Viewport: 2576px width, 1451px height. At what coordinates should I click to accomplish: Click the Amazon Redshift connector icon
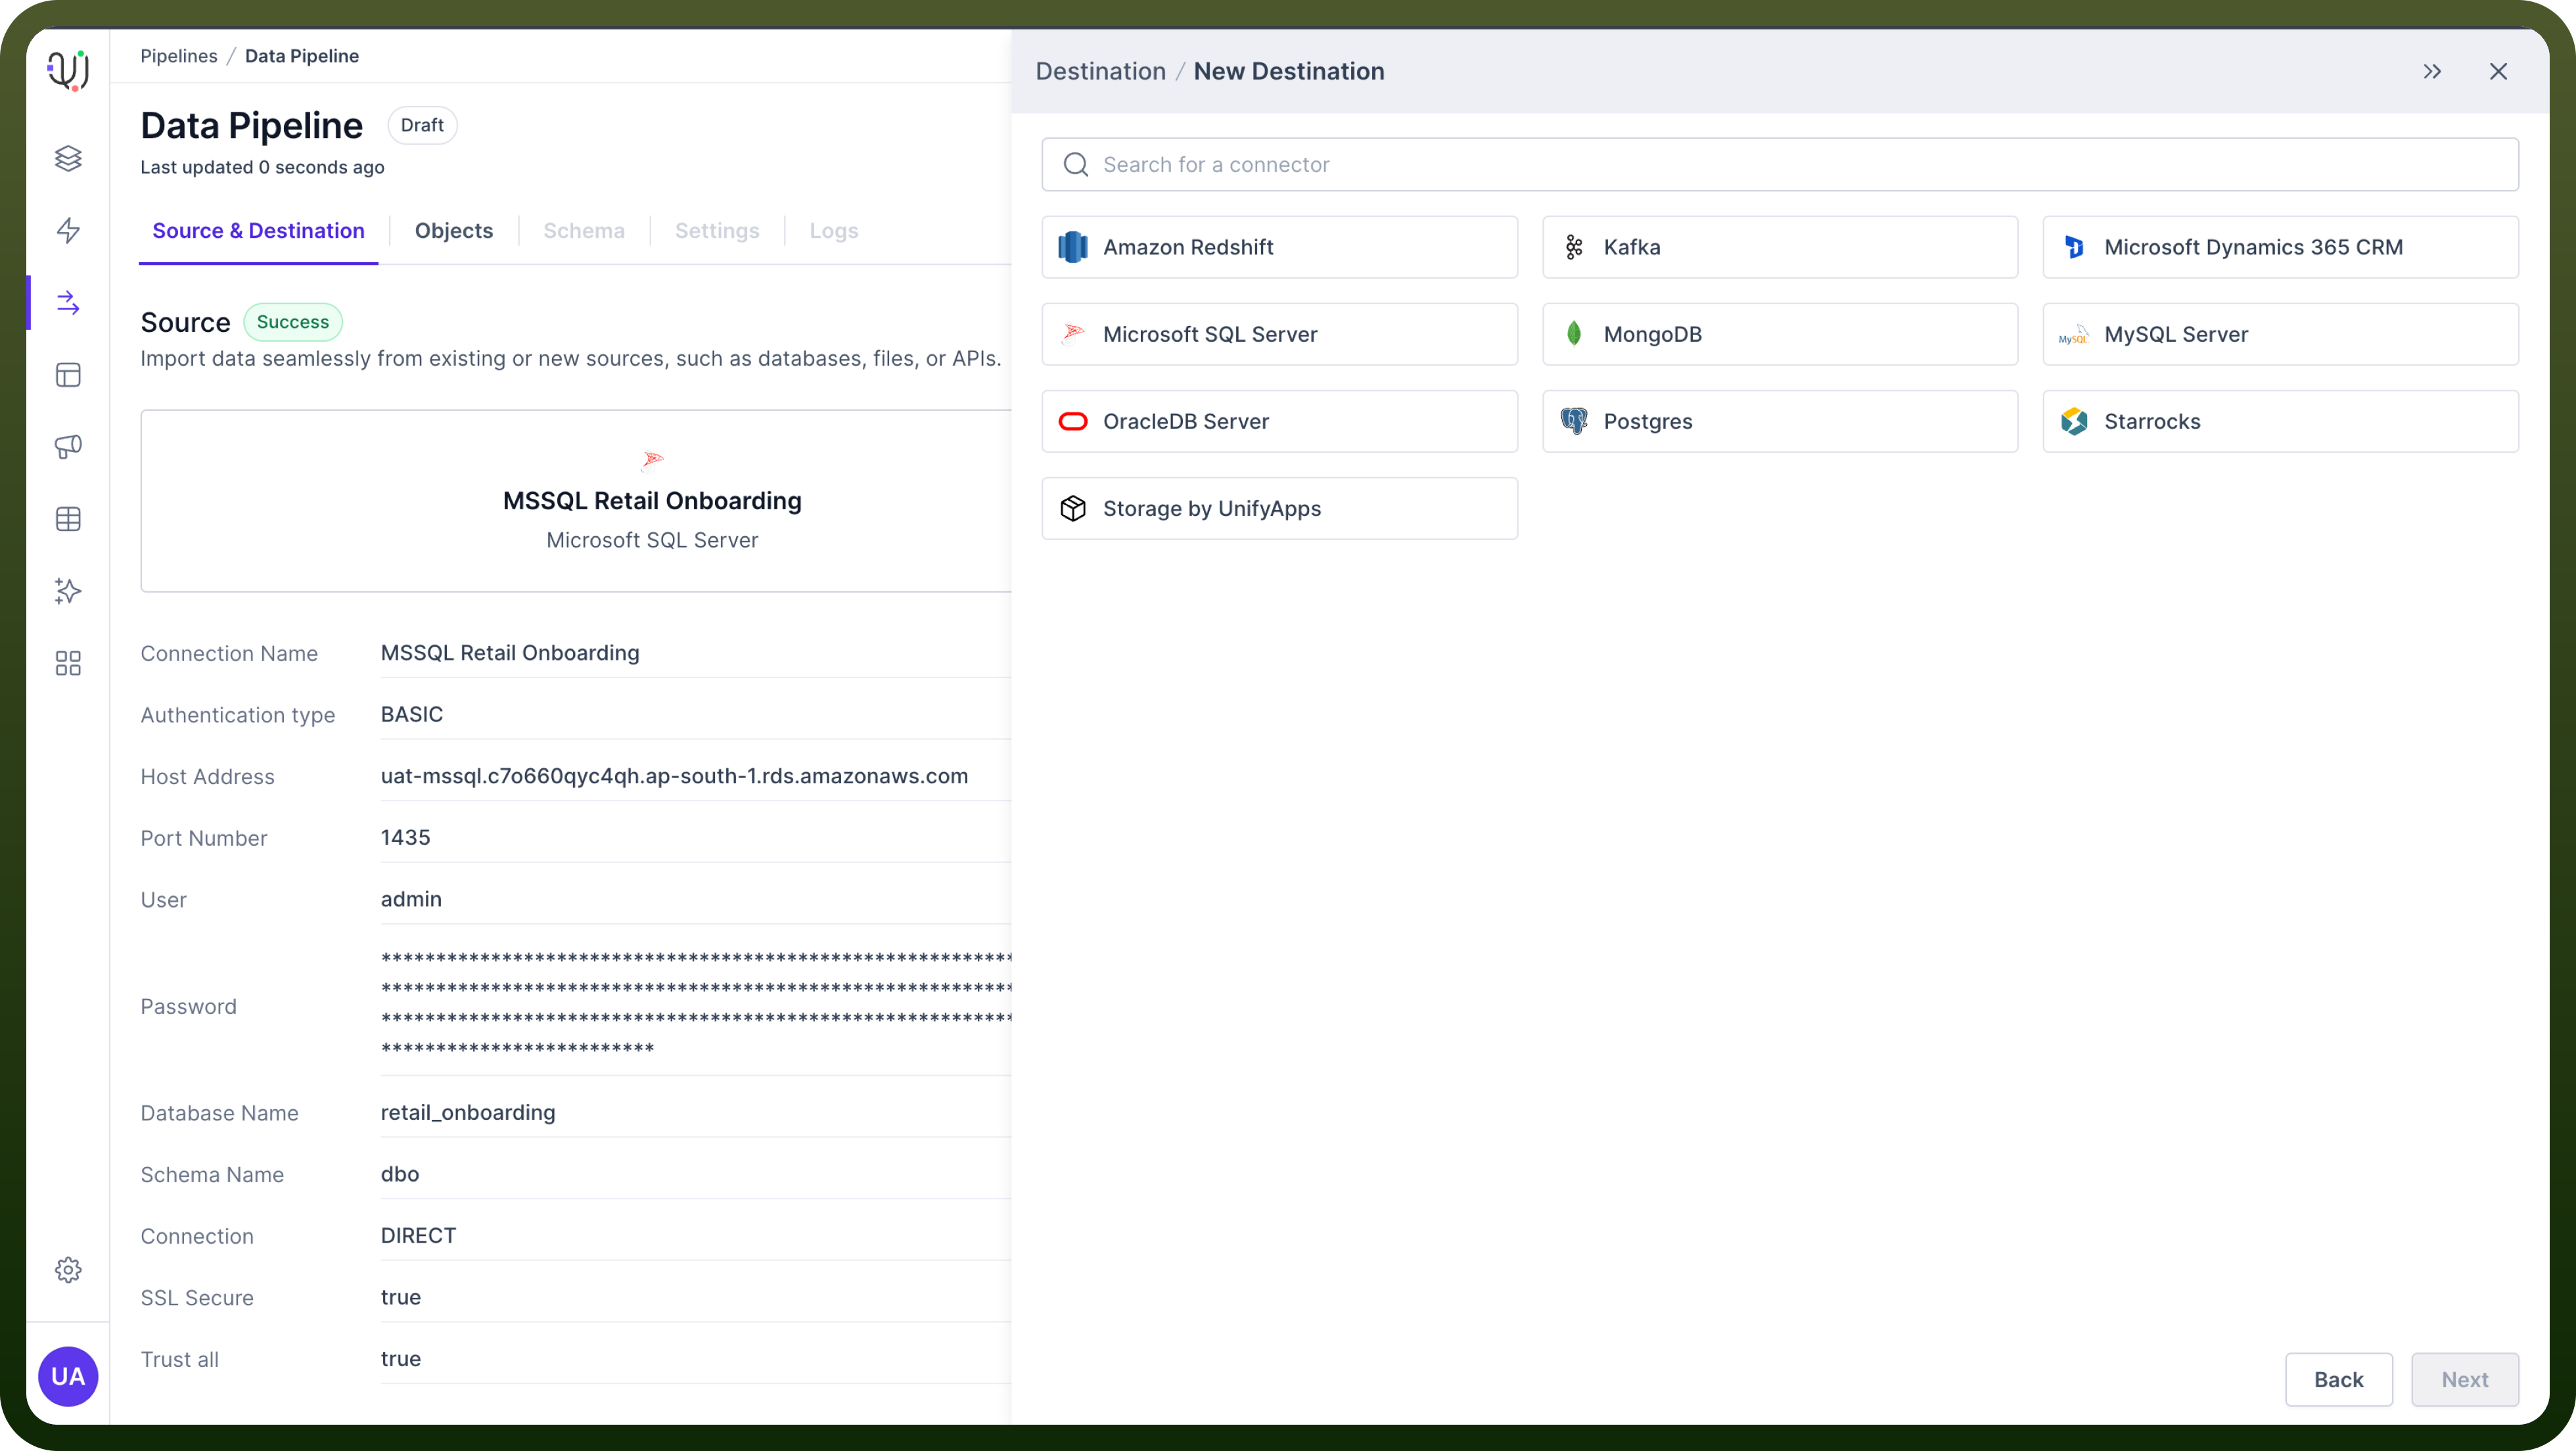tap(1073, 247)
